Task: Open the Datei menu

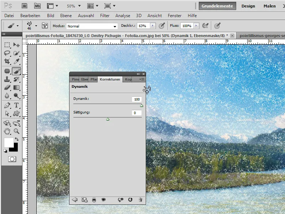Action: tap(9, 16)
